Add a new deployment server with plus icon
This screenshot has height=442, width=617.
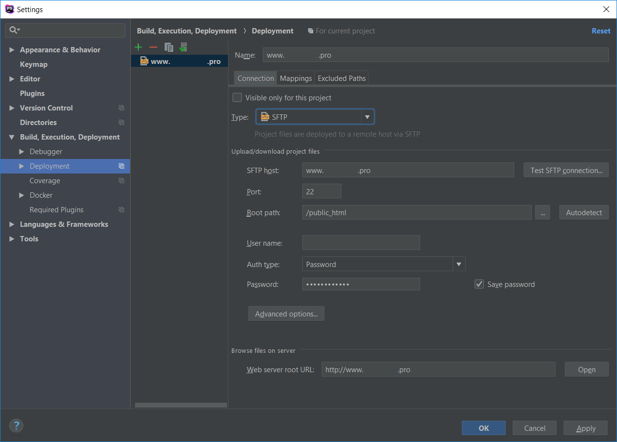[138, 47]
